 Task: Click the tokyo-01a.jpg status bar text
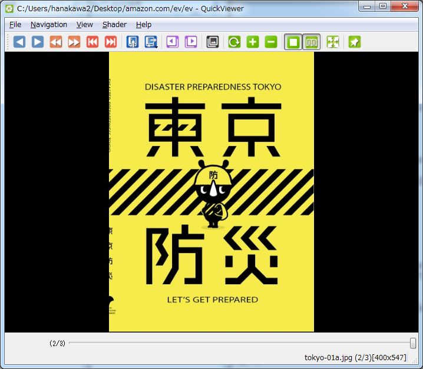coord(355,358)
